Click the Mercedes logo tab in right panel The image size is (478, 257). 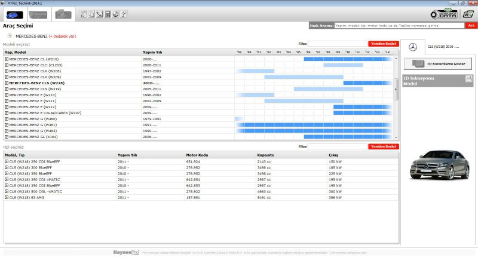pos(413,47)
